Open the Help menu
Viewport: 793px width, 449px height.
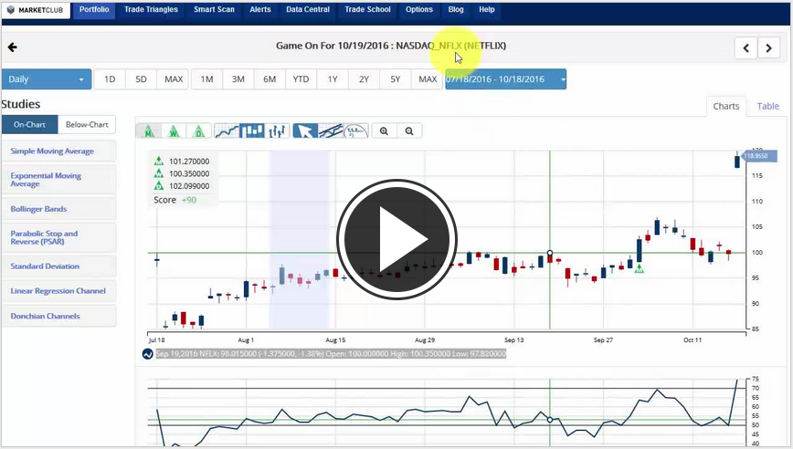point(487,10)
